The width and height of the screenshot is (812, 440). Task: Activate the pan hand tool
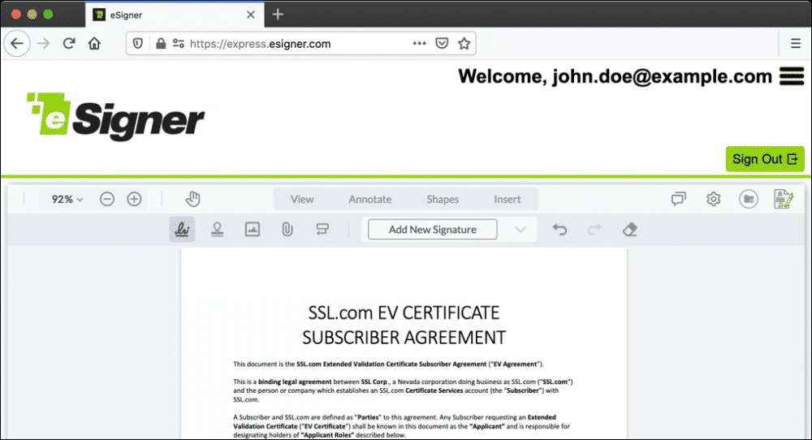pyautogui.click(x=192, y=199)
